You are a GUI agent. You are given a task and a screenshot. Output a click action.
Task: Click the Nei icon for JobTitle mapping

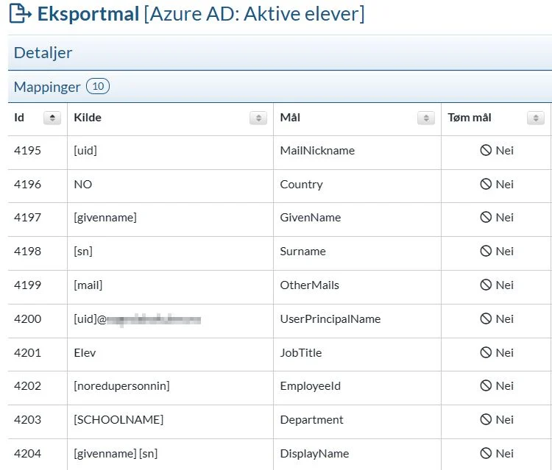pyautogui.click(x=486, y=353)
